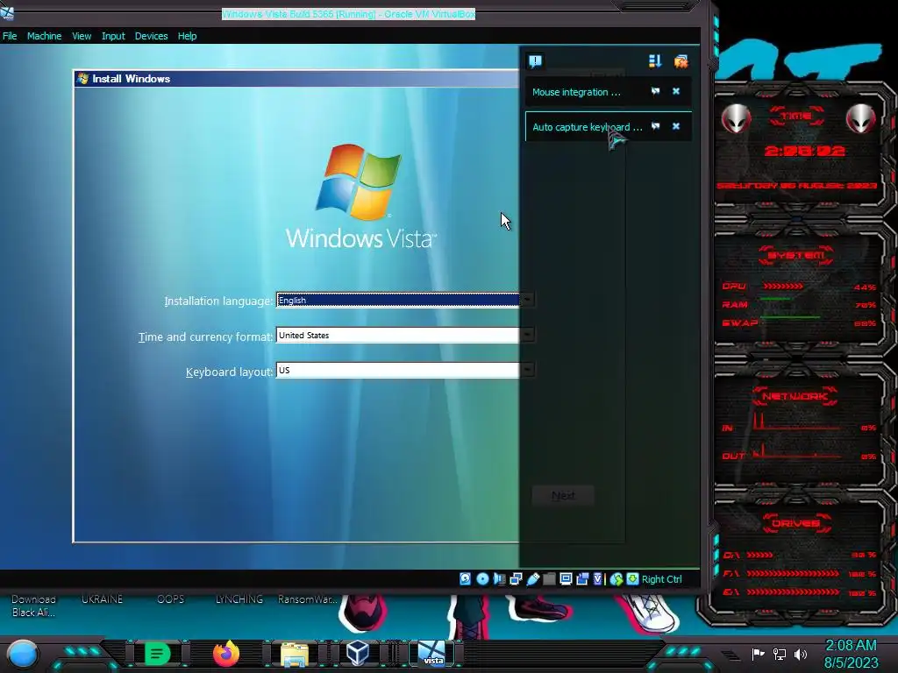Screen dimensions: 898x673
Task: Do not show Mouse integration message again
Action: tap(655, 91)
